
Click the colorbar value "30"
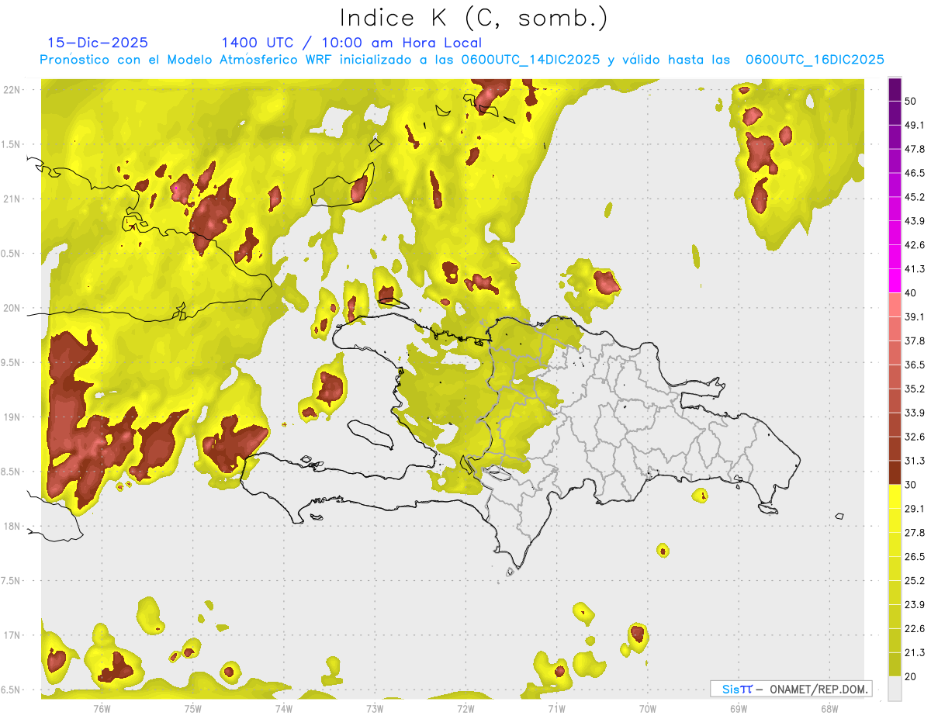tap(912, 485)
